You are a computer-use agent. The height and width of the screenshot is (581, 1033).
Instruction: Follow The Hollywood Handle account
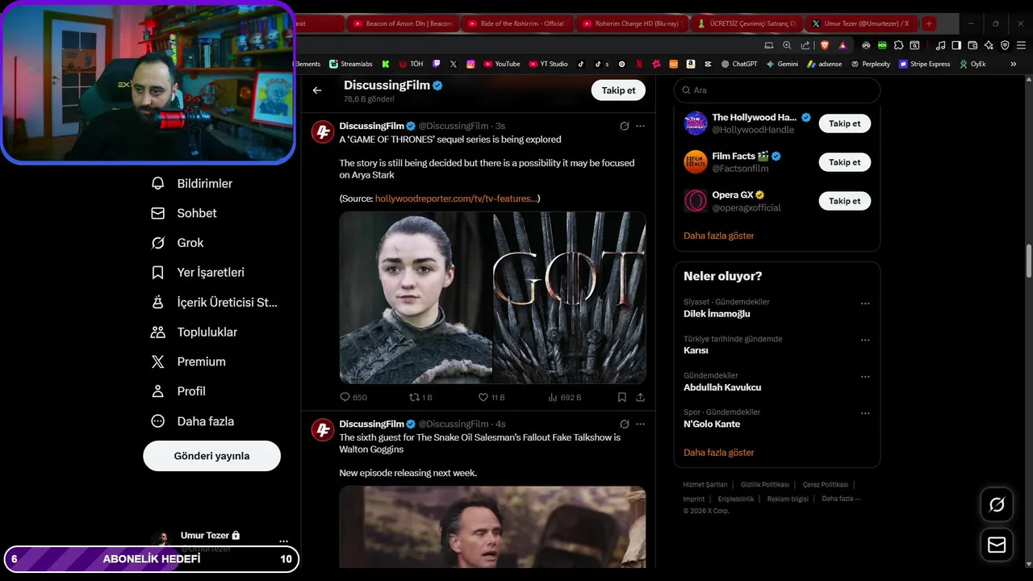[844, 123]
